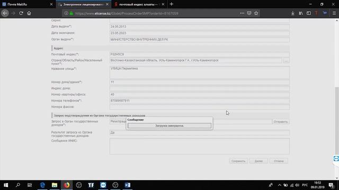This screenshot has width=339, height=190.
Task: Click the Номера телефонов field
Action: 199,101
